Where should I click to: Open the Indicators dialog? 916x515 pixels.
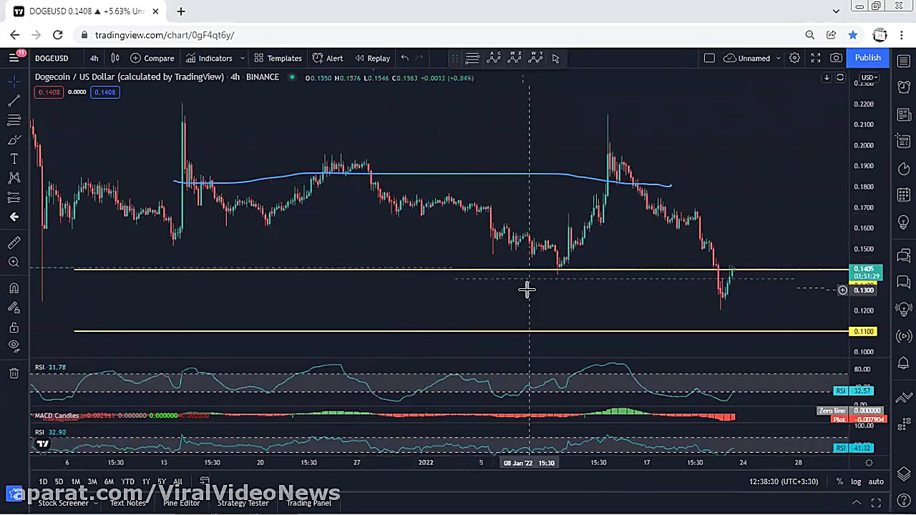(x=209, y=58)
